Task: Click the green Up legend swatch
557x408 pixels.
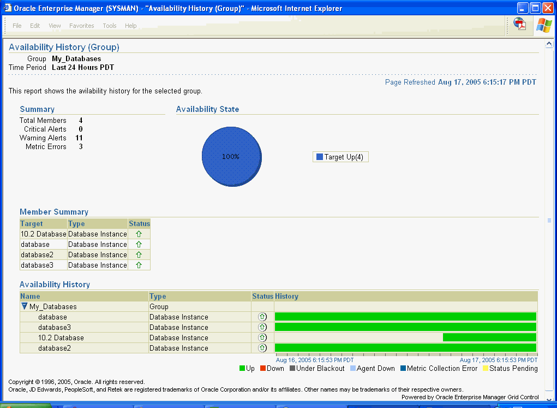Action: 242,368
